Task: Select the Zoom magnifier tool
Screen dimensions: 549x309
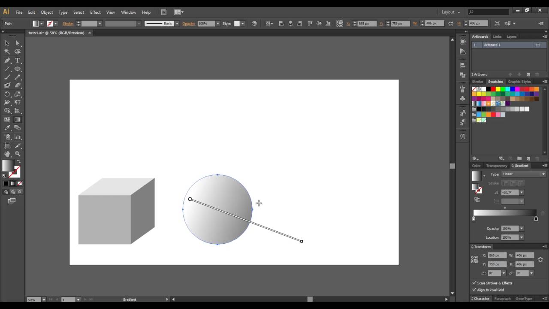Action: [x=18, y=154]
